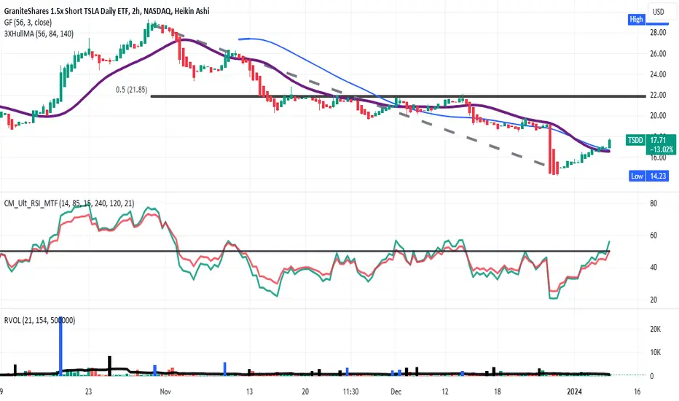
Task: Select the 3XHullMA (56, 84, 140) indicator legend
Action: [x=39, y=34]
